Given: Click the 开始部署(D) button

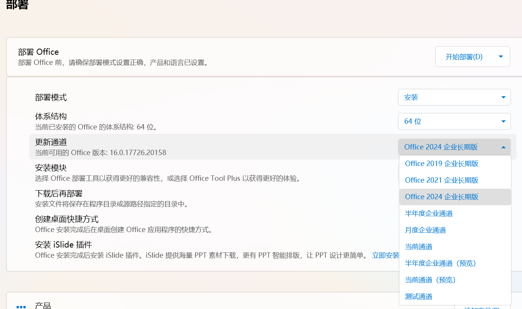Looking at the screenshot, I should (464, 57).
